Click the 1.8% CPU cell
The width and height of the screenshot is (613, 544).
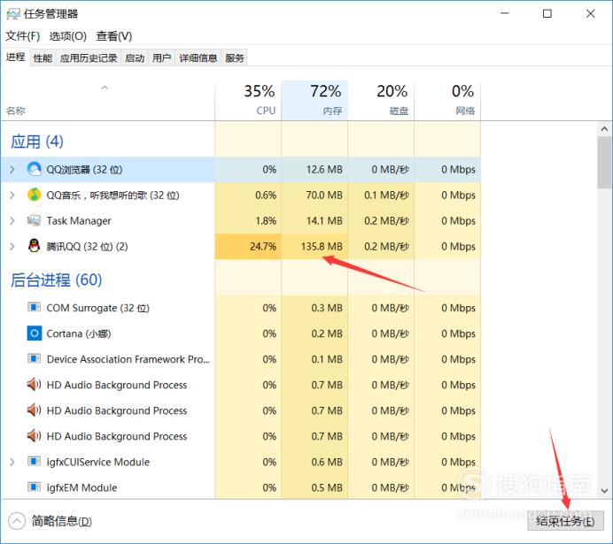coord(248,221)
